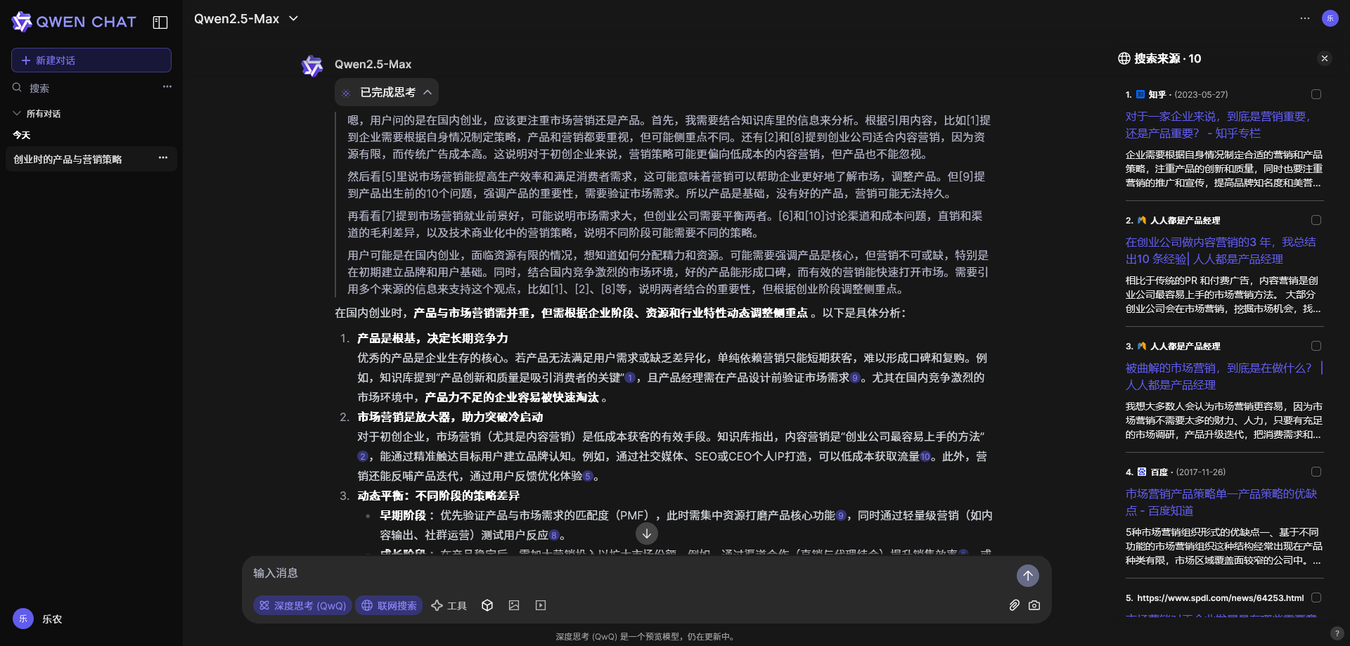1350x646 pixels.
Task: Toggle 深度思考 (QwQ) mode off
Action: coord(302,605)
